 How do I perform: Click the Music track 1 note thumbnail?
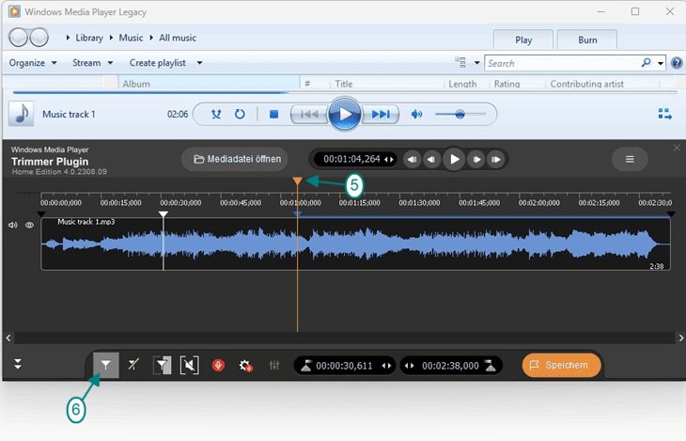[x=22, y=114]
